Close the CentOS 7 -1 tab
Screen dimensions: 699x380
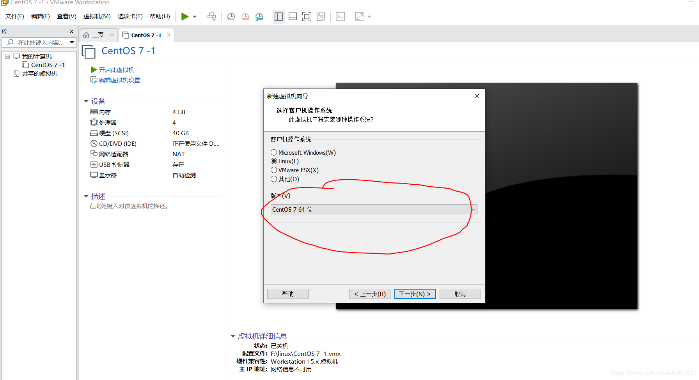(169, 35)
